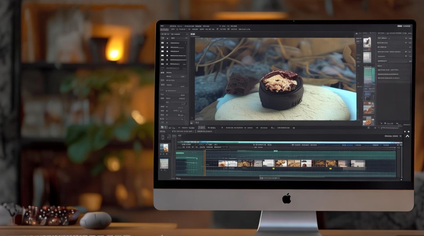Click the white up-chevron right of the timeline

[x=407, y=136]
